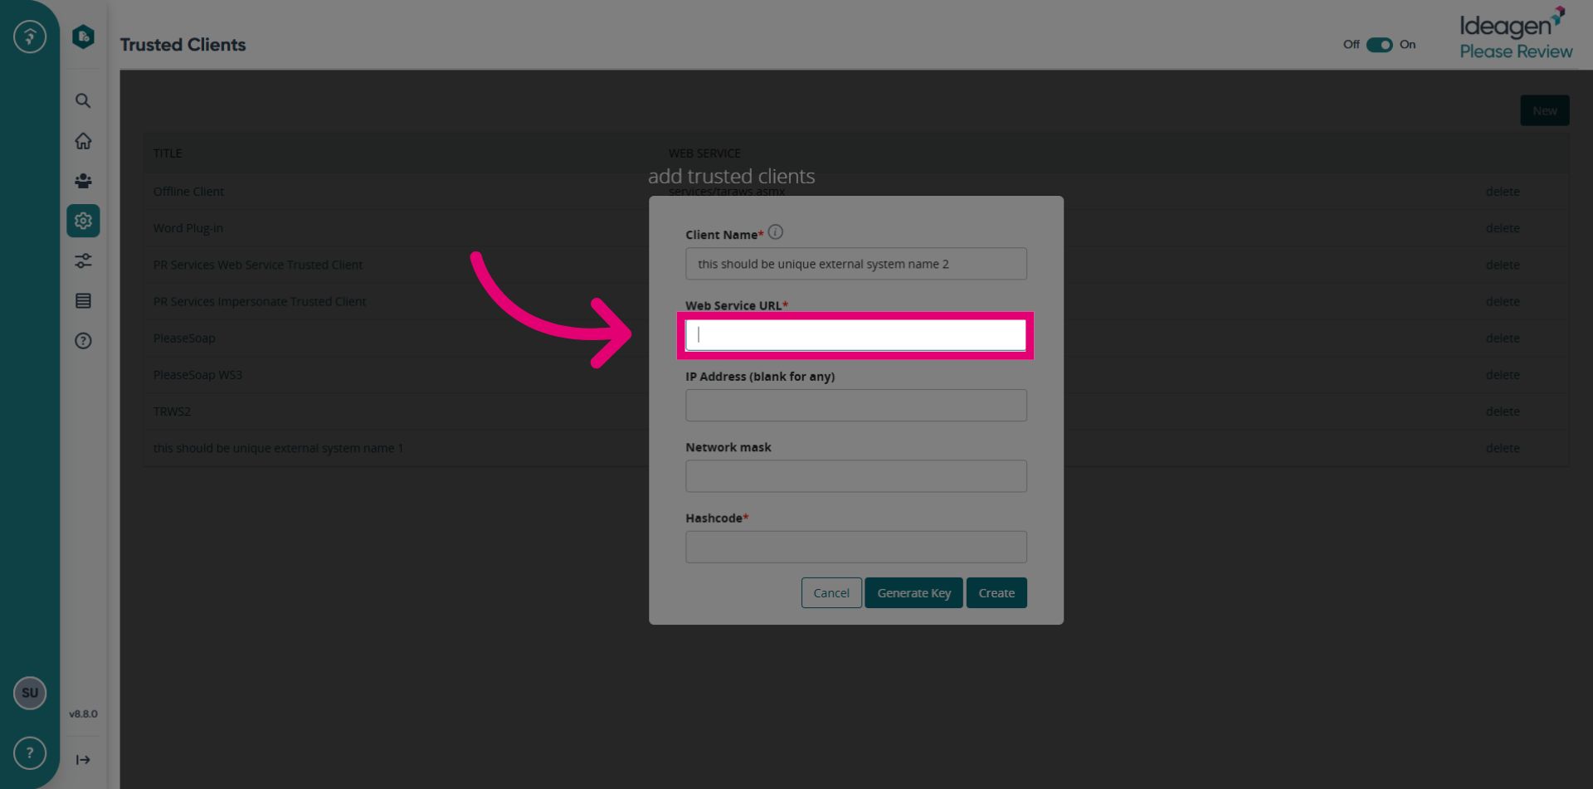The width and height of the screenshot is (1593, 789).
Task: Click the IP Address input field
Action: [x=855, y=405]
